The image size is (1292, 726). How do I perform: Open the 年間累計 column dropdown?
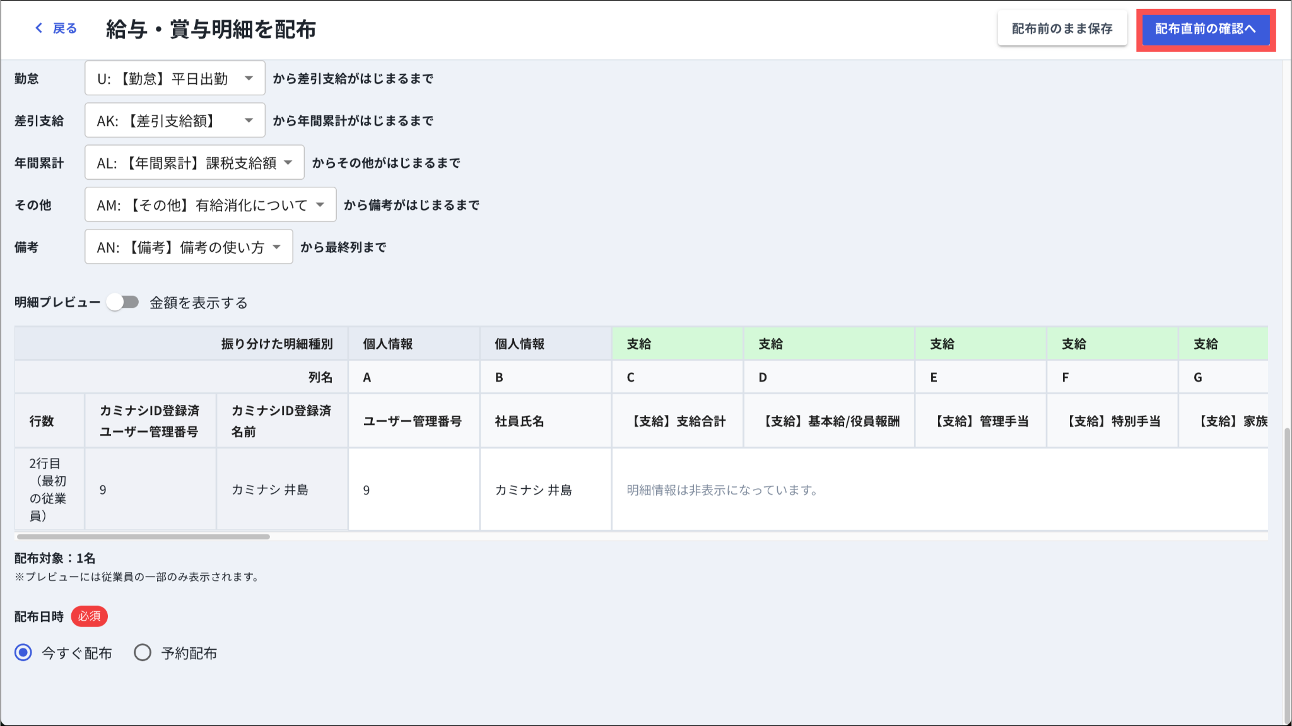tap(194, 163)
